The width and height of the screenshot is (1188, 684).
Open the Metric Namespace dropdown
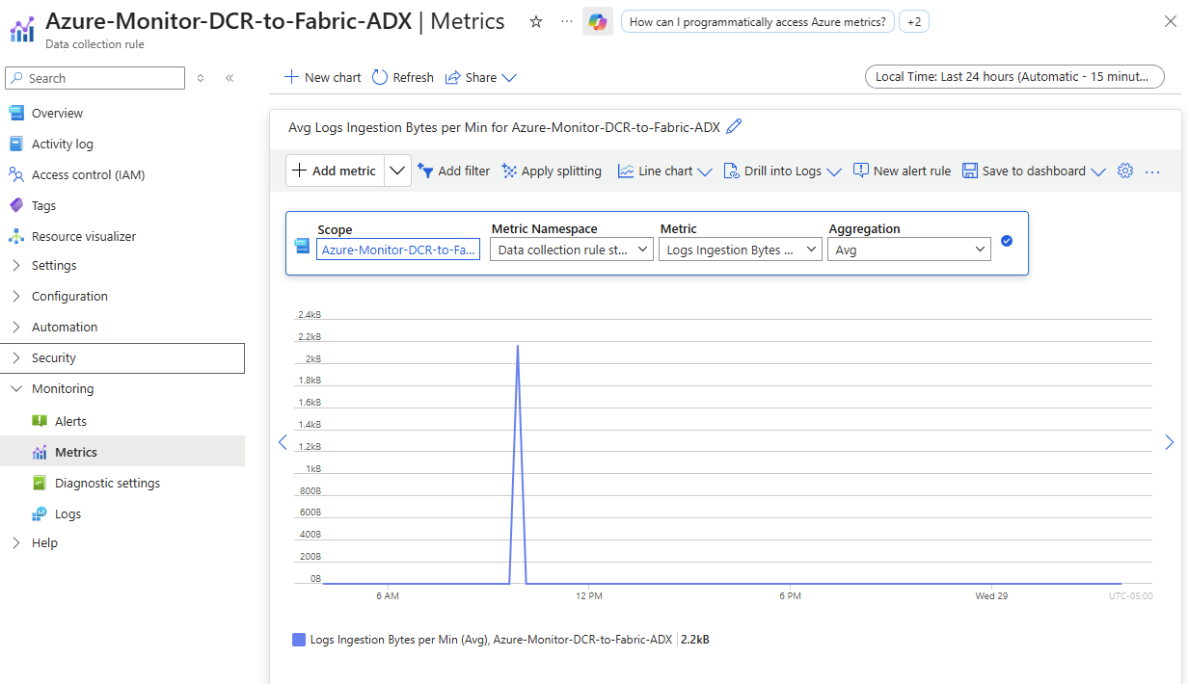(571, 250)
